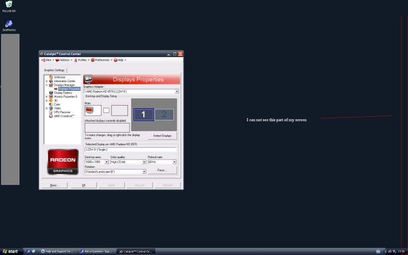This screenshot has width=408, height=255.
Task: Open the Rotation dropdown
Action: pyautogui.click(x=144, y=172)
